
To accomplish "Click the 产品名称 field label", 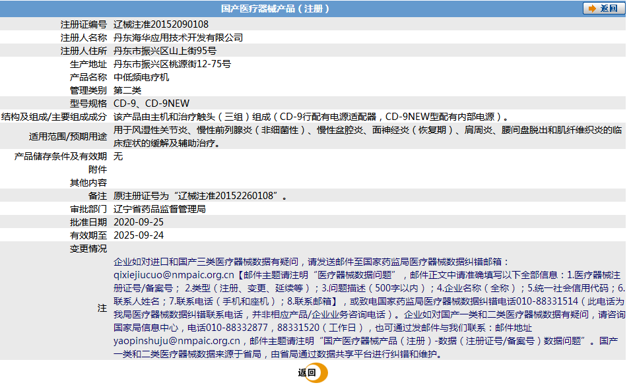I will pos(88,77).
